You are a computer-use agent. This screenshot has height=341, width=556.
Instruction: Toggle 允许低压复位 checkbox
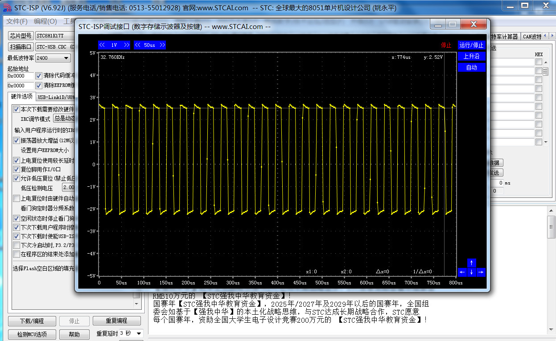[16, 178]
